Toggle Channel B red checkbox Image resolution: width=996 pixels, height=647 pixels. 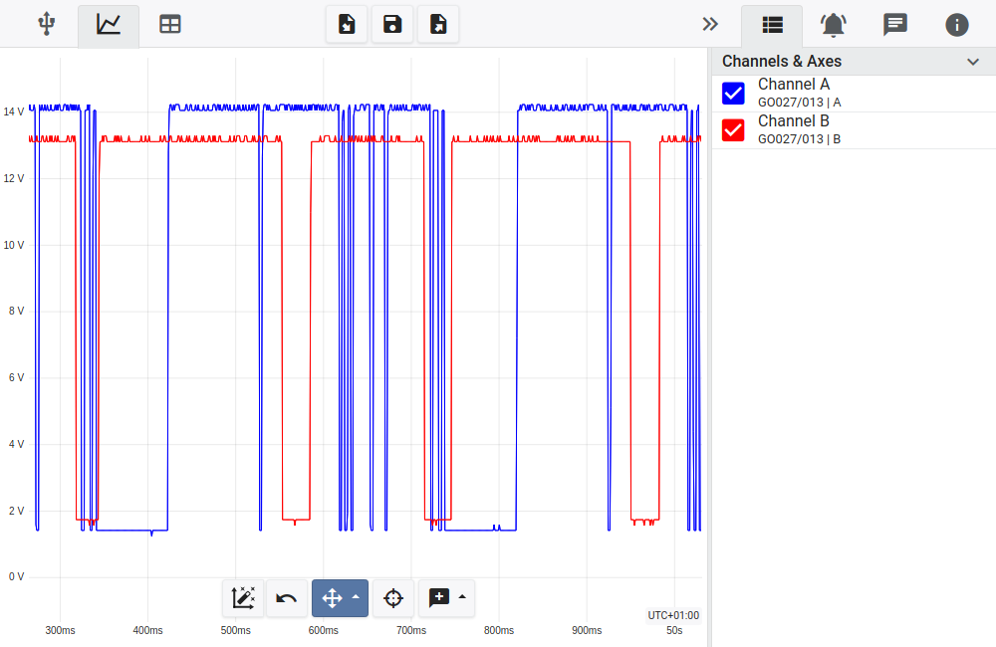(x=733, y=129)
